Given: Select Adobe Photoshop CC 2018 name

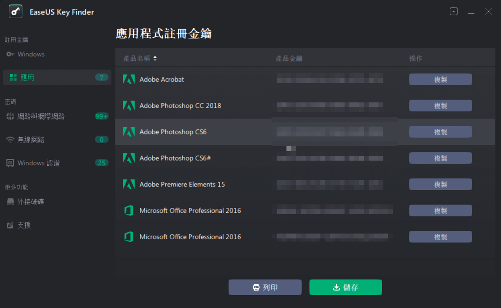Looking at the screenshot, I should [x=180, y=106].
